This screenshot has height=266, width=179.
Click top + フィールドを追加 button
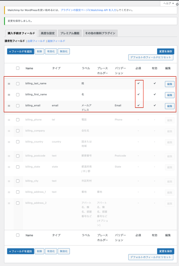click(20, 51)
